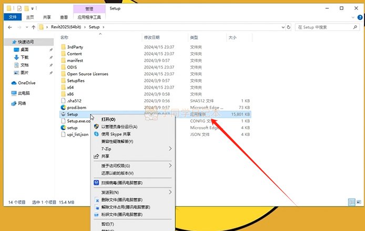This screenshot has width=365, height=231.
Task: Expand the 7-Zip submenu
Action: tap(133, 149)
